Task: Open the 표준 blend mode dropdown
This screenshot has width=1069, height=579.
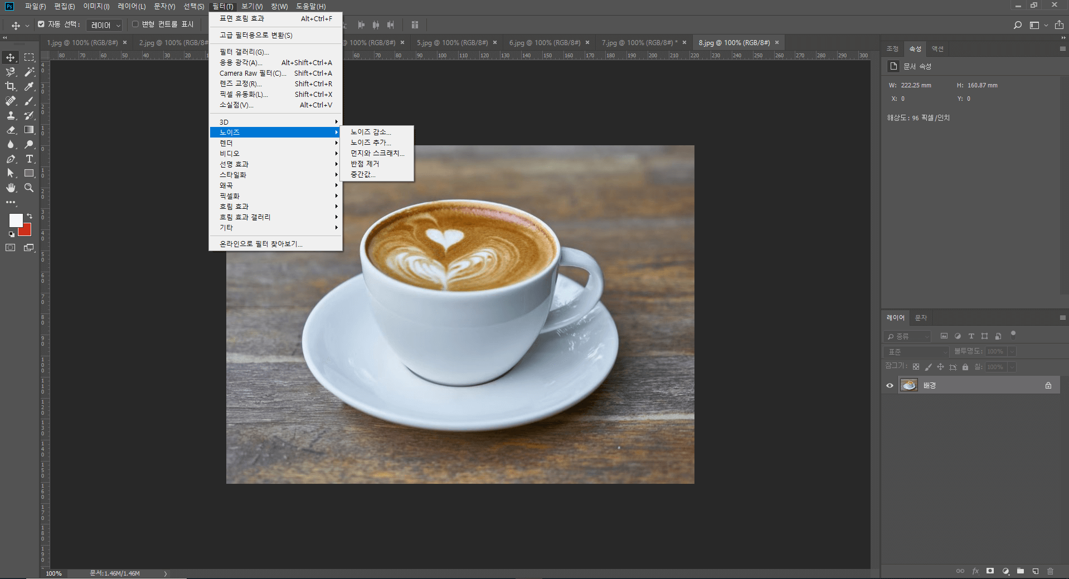Action: [916, 352]
